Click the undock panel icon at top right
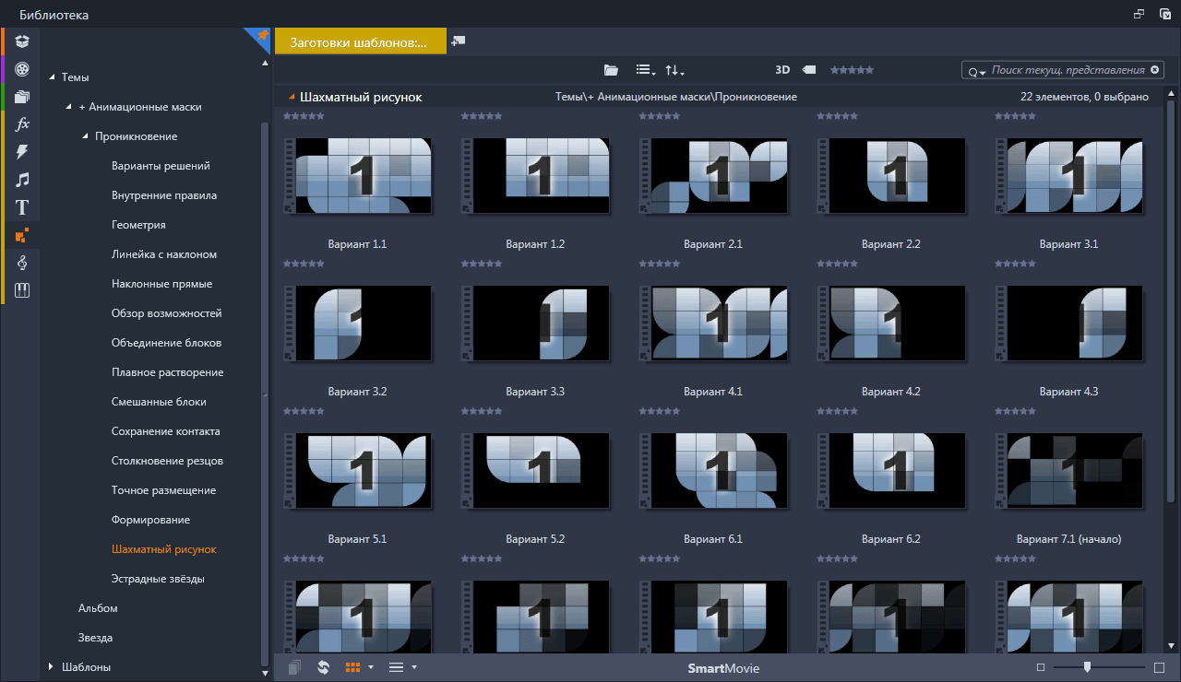1181x682 pixels. [1164, 14]
